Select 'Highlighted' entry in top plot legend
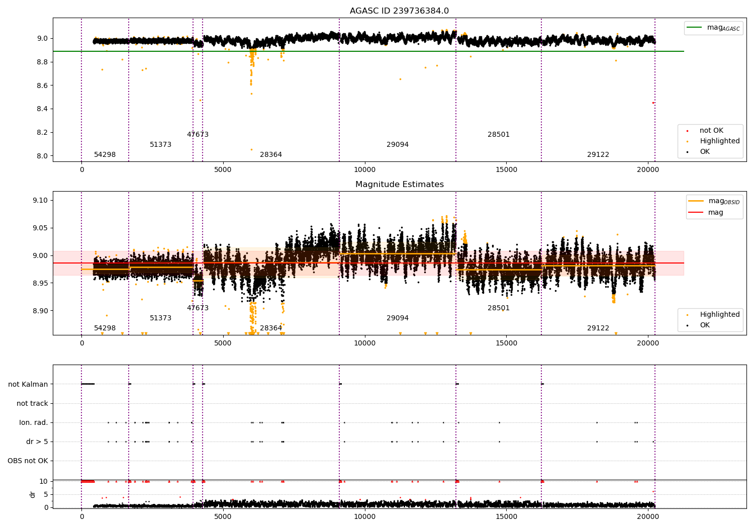The height and width of the screenshot is (528, 754). coord(719,141)
